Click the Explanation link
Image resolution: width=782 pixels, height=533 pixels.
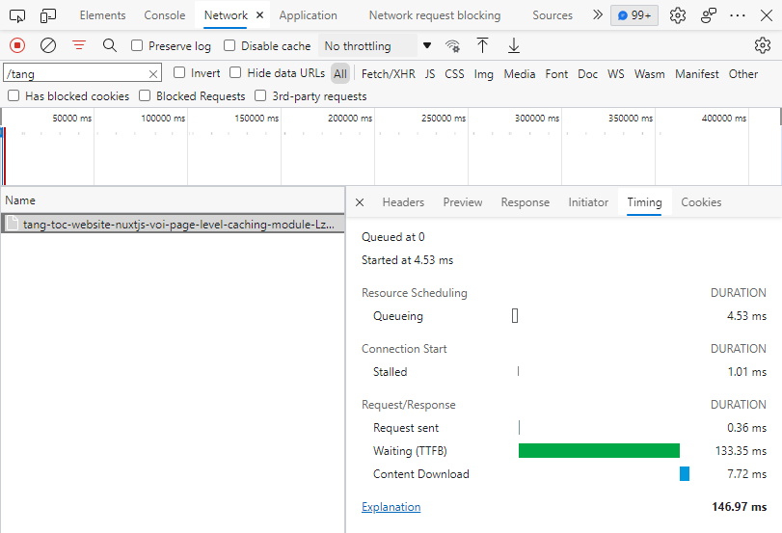point(391,507)
